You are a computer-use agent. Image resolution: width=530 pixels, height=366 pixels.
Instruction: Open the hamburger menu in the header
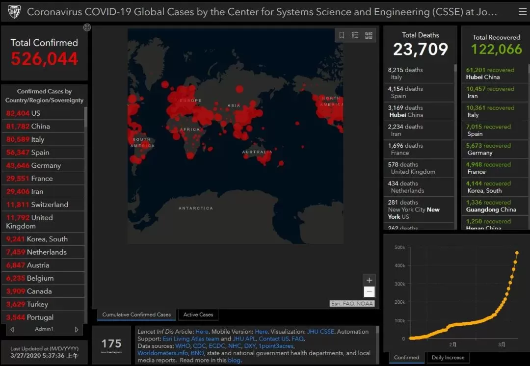523,12
